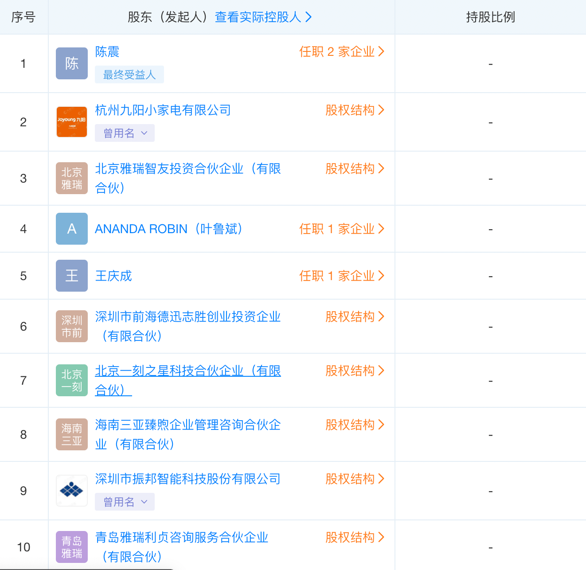Click ANANDA ROBIN's letter A avatar
586x570 pixels.
click(72, 229)
